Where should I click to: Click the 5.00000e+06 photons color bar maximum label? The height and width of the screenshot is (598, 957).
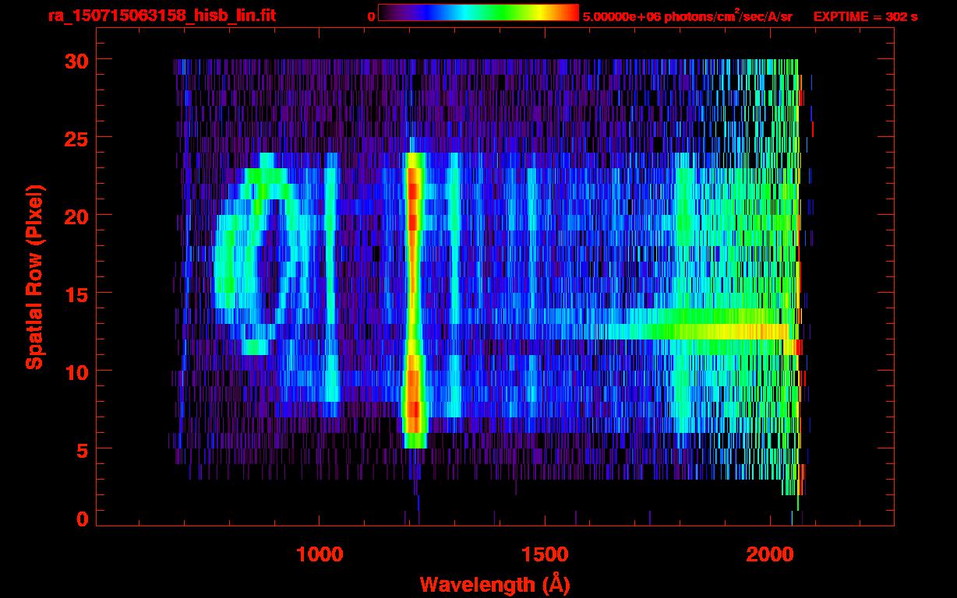(687, 16)
